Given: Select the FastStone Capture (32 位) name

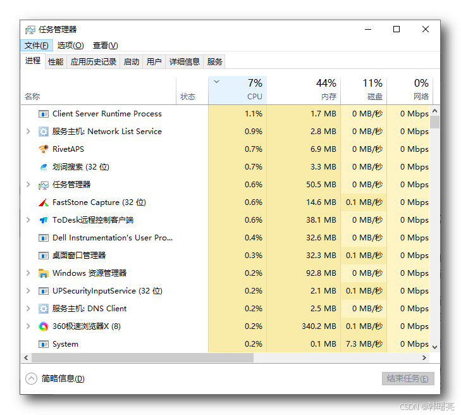Looking at the screenshot, I should (99, 202).
